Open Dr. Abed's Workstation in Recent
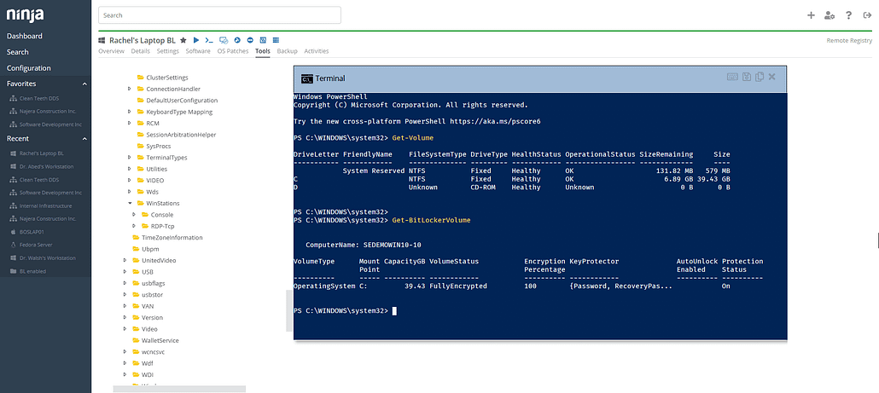The image size is (879, 393). (45, 166)
